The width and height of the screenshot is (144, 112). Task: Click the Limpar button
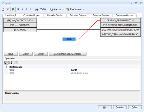tap(41, 54)
